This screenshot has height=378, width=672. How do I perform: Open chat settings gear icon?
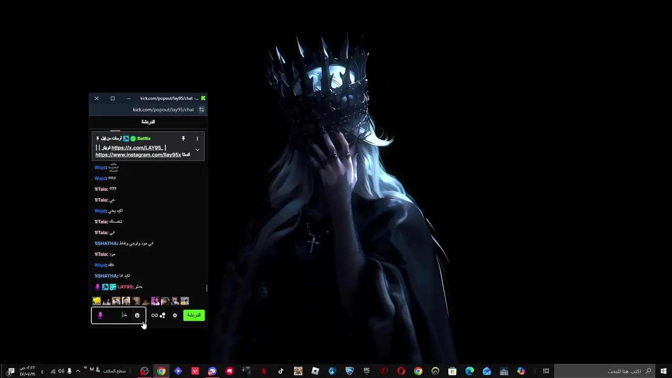click(x=175, y=316)
